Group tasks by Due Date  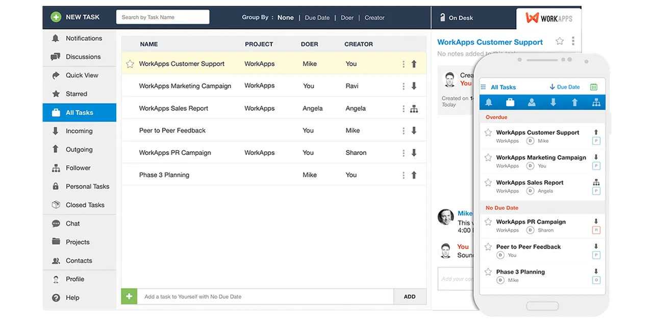coord(317,18)
